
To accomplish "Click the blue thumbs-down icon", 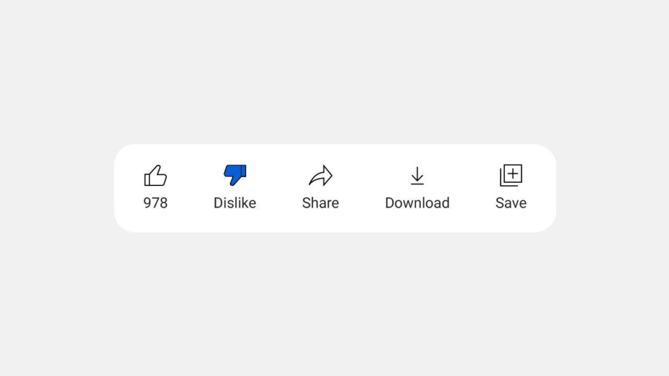I will point(235,175).
